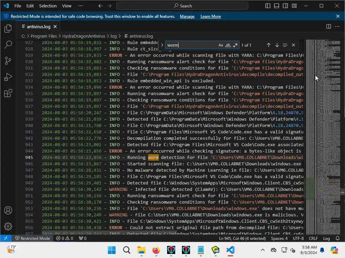Open Problems via errors and warnings indicator
Screen dimensions: 345x258
[x=64, y=238]
